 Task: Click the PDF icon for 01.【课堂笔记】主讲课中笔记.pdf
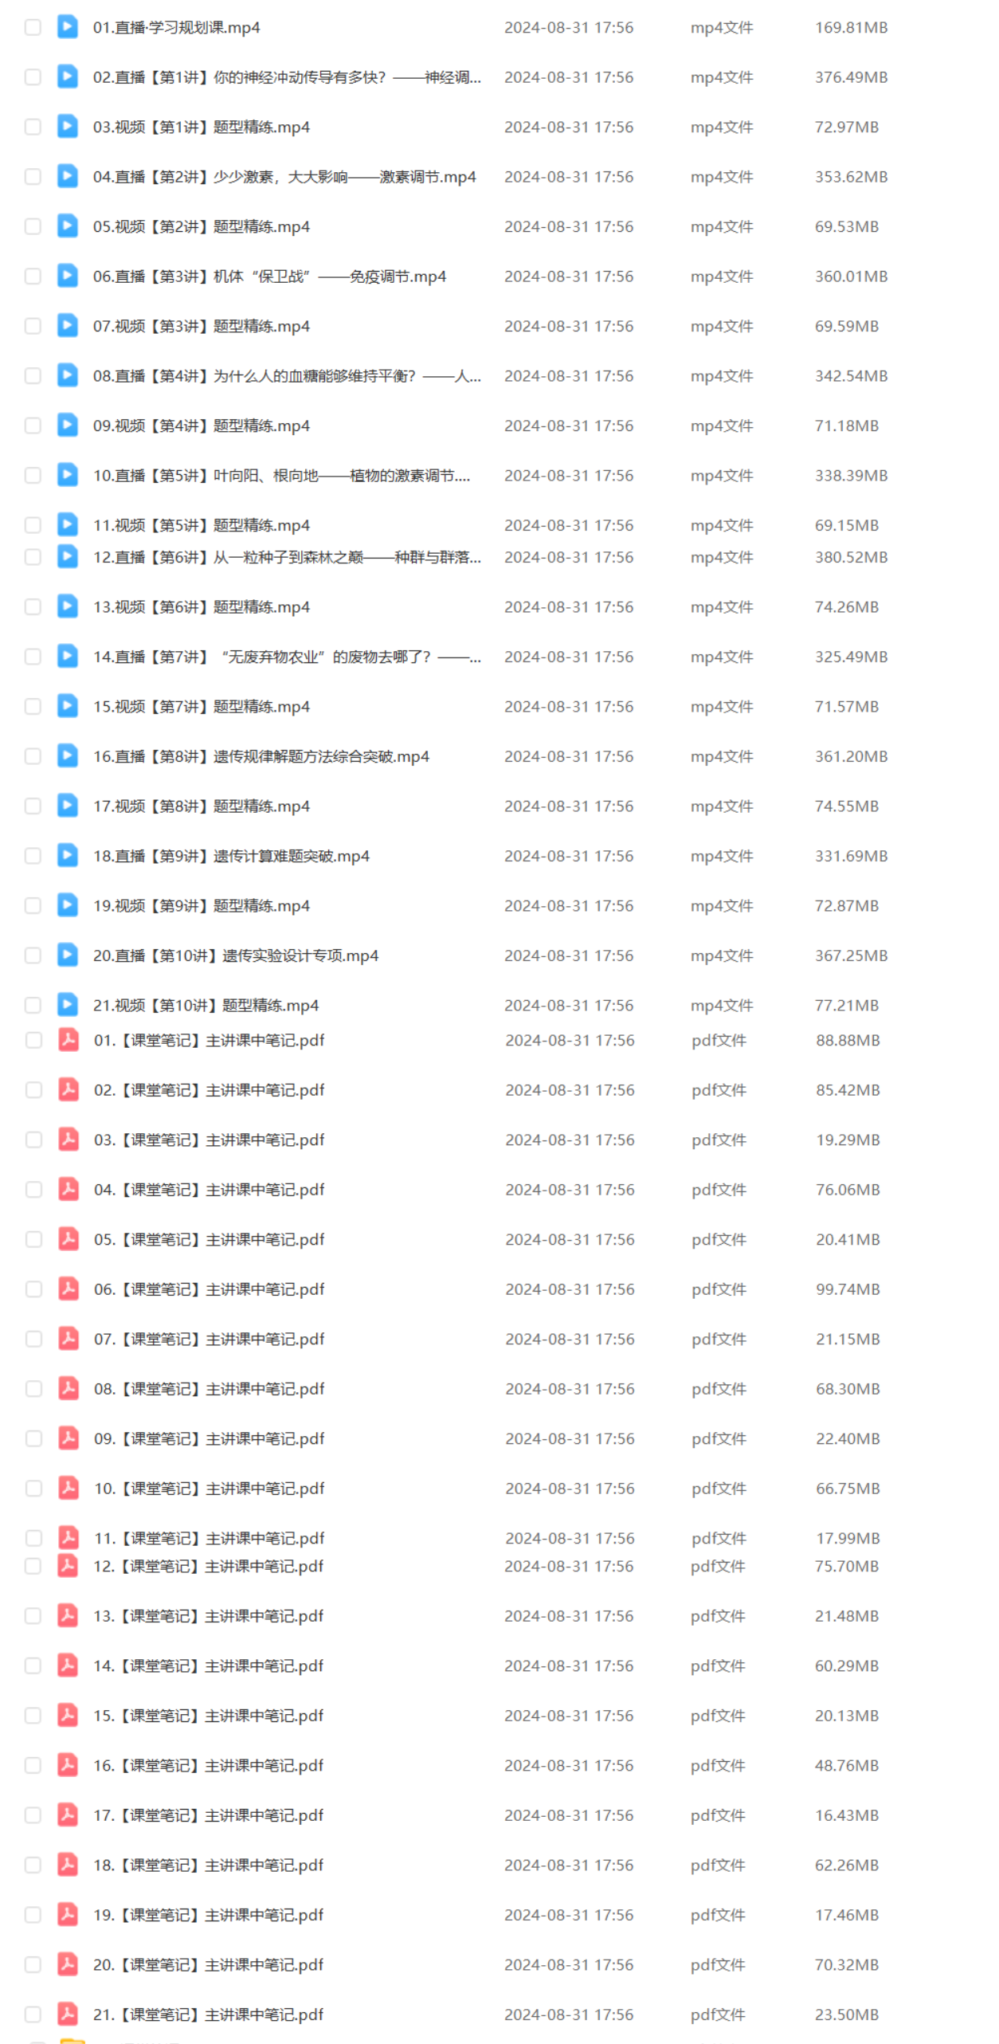(x=69, y=1039)
